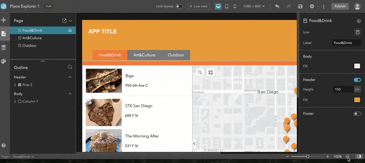
Task: Open map basemap gallery widget icon
Action: point(211,73)
